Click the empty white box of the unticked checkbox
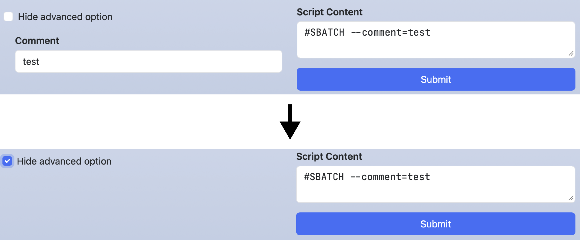This screenshot has height=240, width=580. click(x=8, y=17)
